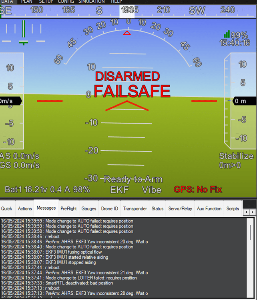The width and height of the screenshot is (257, 300).
Task: Open the DATA menu
Action: (x=7, y=2)
